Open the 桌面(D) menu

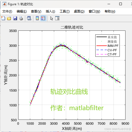coord(79,11)
